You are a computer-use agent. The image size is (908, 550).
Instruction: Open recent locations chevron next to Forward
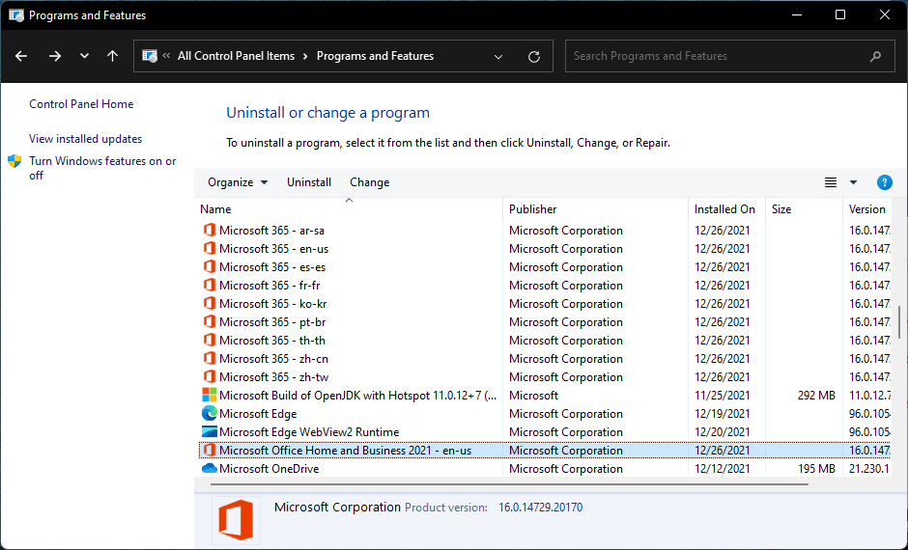click(x=85, y=56)
